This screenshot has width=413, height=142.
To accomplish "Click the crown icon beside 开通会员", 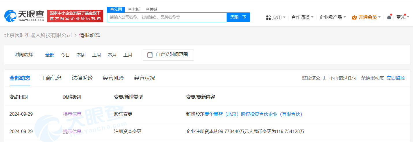I will point(354,17).
